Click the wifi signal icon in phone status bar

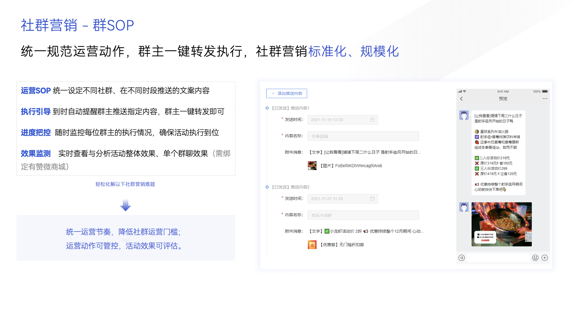coord(464,91)
